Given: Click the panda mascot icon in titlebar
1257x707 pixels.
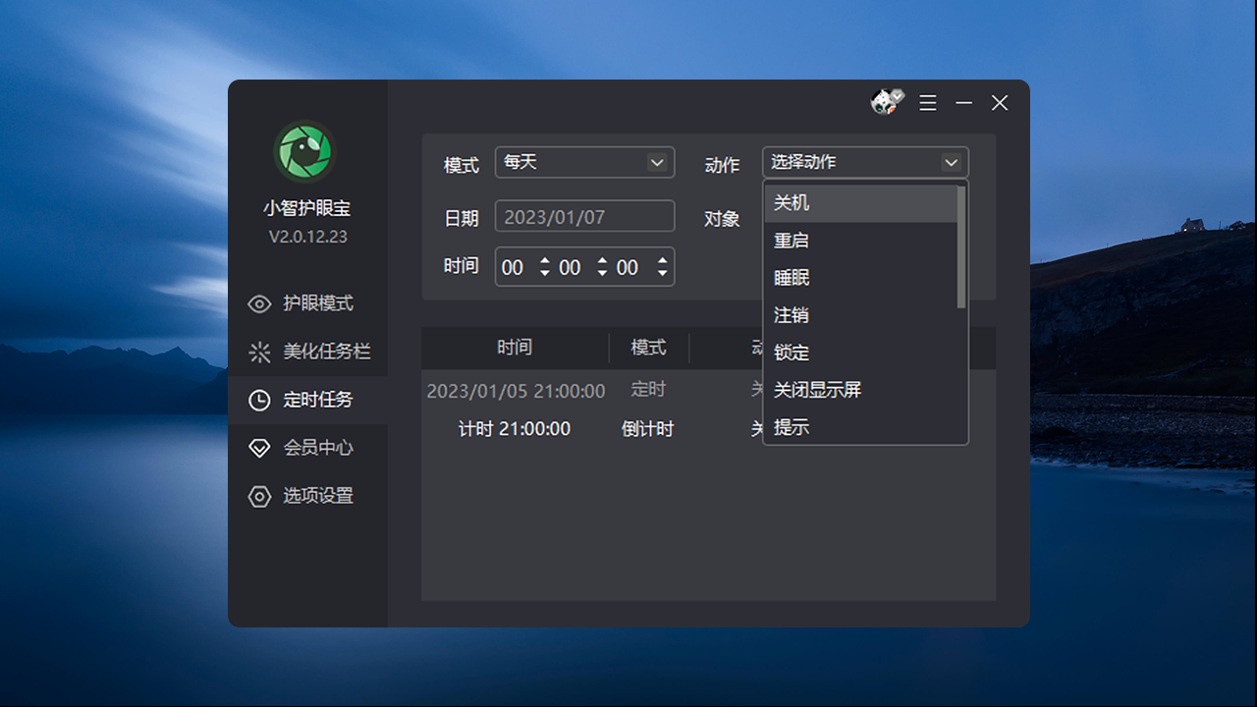Looking at the screenshot, I should coord(885,102).
